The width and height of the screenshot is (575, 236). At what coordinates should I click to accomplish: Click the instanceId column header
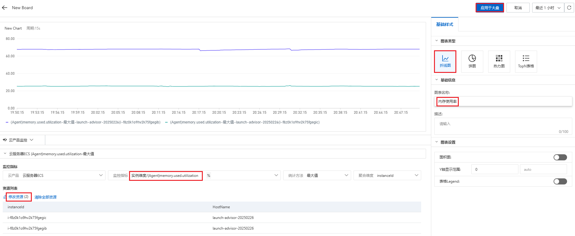click(16, 207)
